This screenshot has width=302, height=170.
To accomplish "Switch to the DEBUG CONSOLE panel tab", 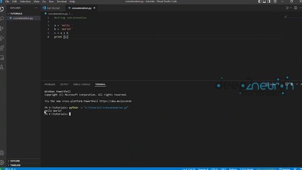I will tap(82, 85).
